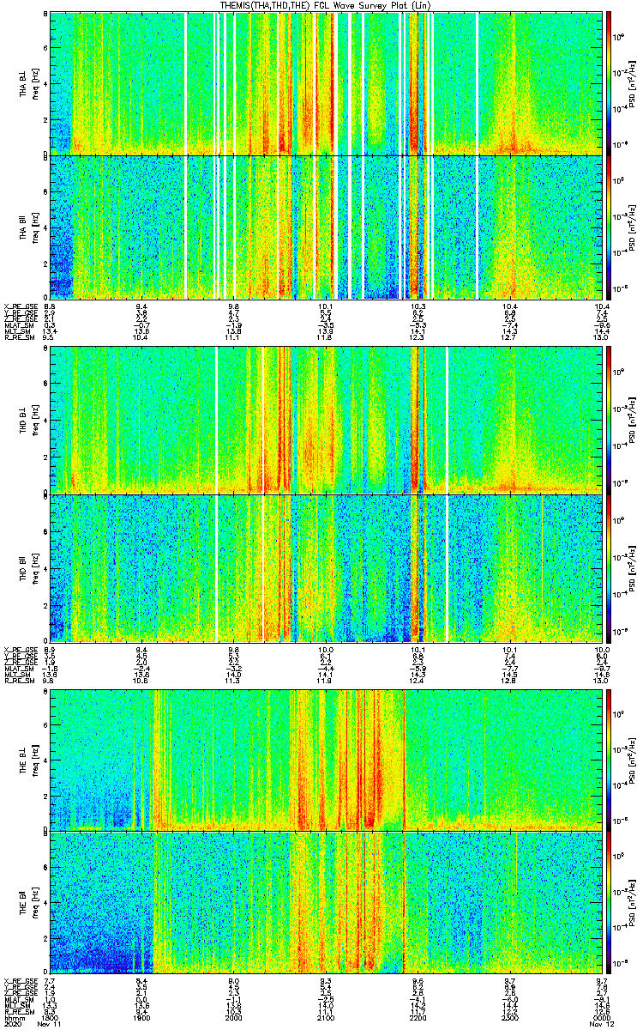Image resolution: width=643 pixels, height=1030 pixels.
Task: Click the THD B-perpendicular color bar
Action: tap(609, 419)
